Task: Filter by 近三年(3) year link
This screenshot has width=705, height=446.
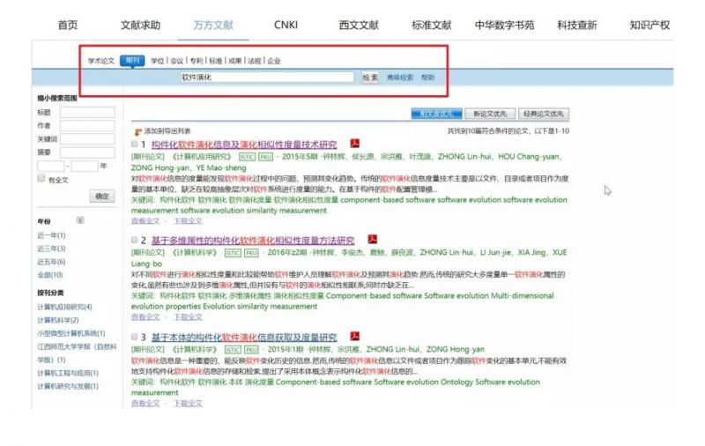Action: (52, 249)
